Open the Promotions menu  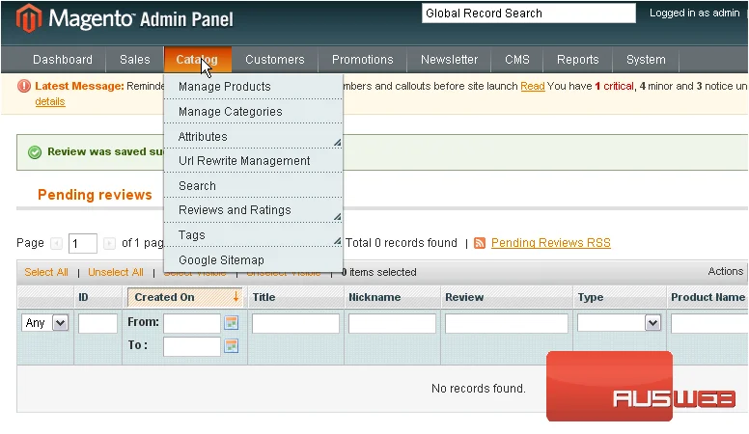pos(363,60)
